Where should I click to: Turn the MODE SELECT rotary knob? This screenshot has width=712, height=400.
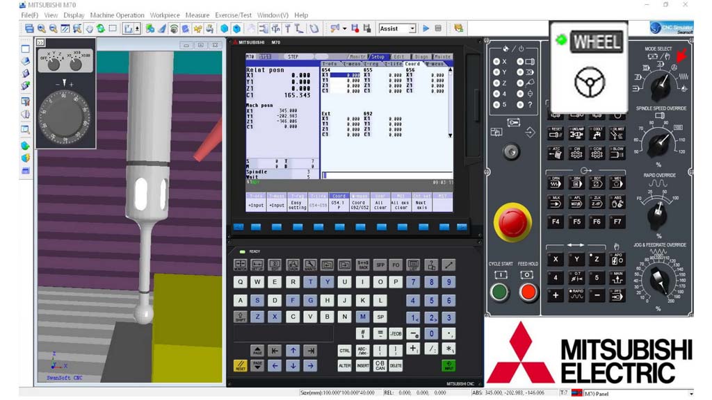tap(661, 86)
